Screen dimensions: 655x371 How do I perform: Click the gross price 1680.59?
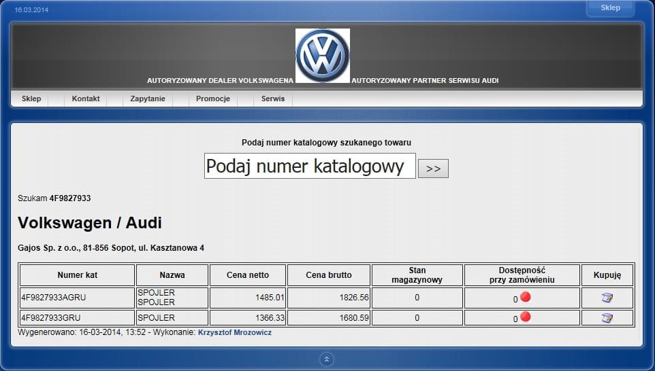(354, 318)
